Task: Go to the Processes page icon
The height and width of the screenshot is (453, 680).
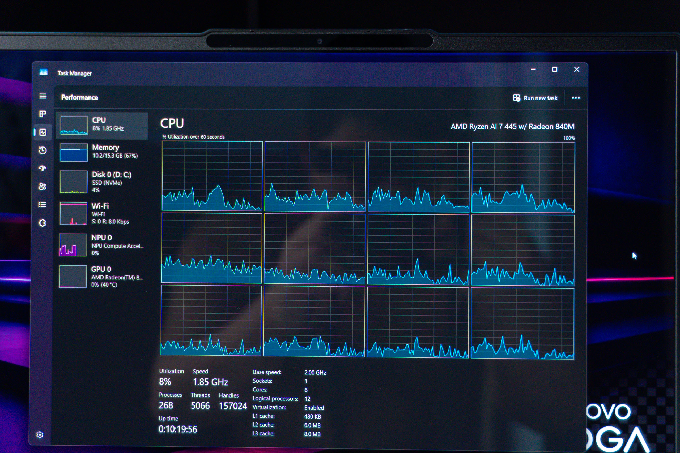Action: (x=42, y=114)
